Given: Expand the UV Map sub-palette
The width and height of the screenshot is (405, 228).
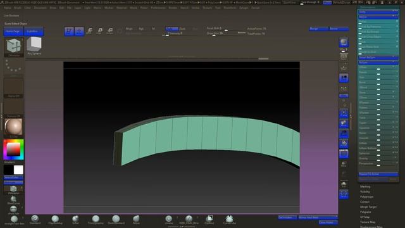Looking at the screenshot, I should pyautogui.click(x=365, y=217).
